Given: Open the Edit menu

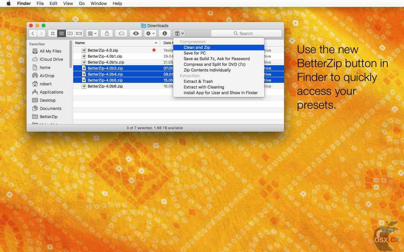Looking at the screenshot, I should click(53, 3).
